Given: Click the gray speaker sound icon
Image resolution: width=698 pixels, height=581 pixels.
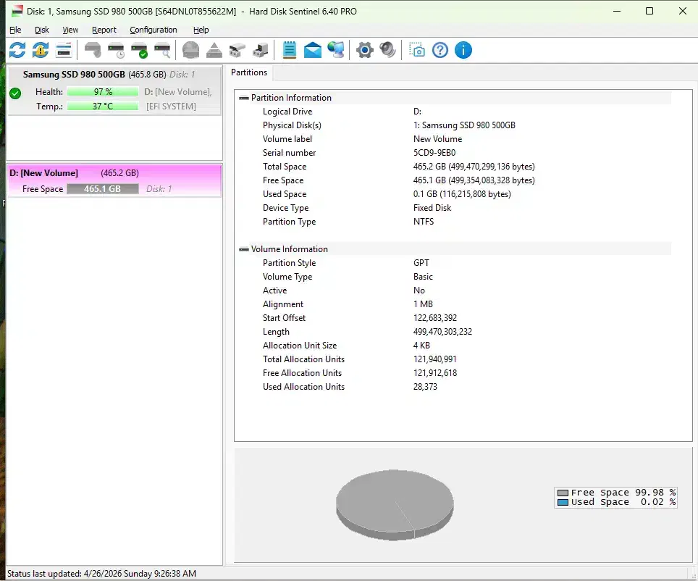Looking at the screenshot, I should click(x=387, y=50).
